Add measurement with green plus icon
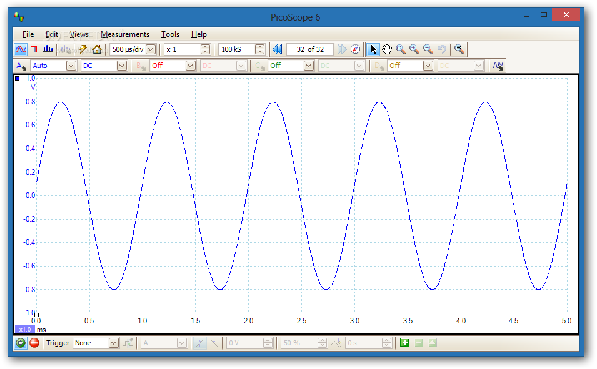 pyautogui.click(x=404, y=343)
